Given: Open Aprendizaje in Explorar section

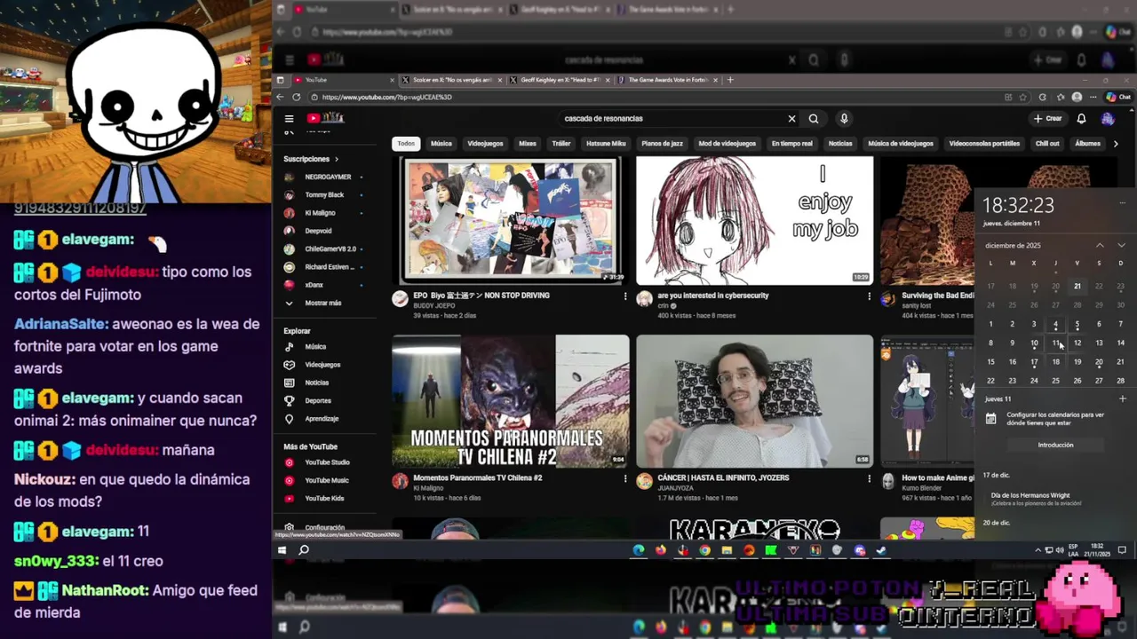Looking at the screenshot, I should click(323, 418).
